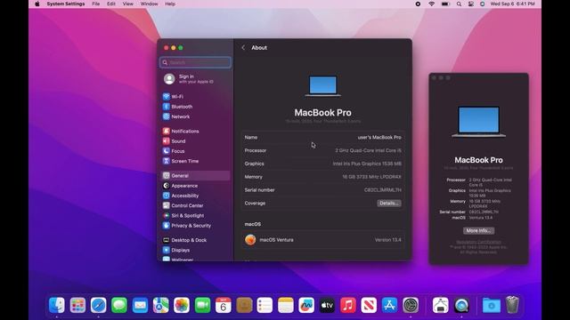This screenshot has height=320, width=570.
Task: Open Calendar from the Dock
Action: [224, 305]
